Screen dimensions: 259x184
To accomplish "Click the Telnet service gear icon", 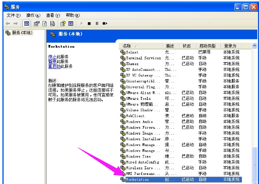I will [123, 52].
